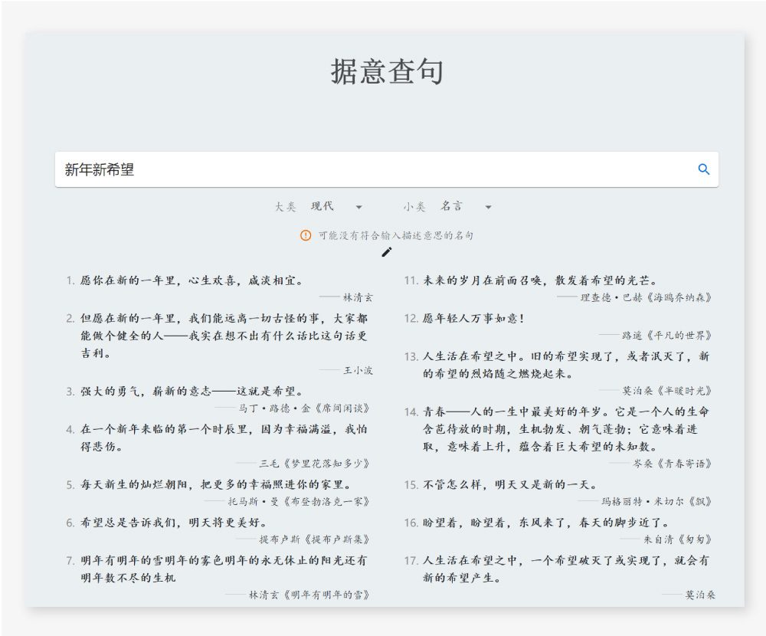Click the 据意查句 page title
The height and width of the screenshot is (636, 766).
(x=387, y=72)
